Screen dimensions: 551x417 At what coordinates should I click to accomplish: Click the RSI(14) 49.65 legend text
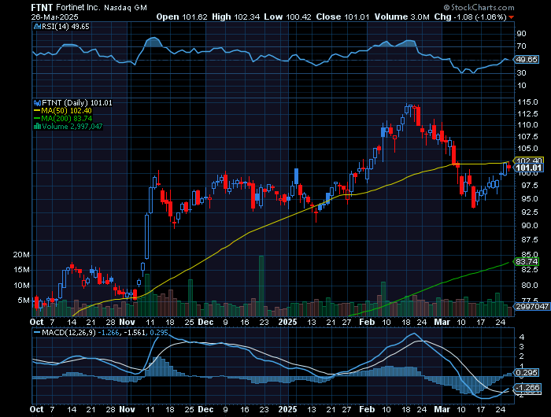pos(65,27)
